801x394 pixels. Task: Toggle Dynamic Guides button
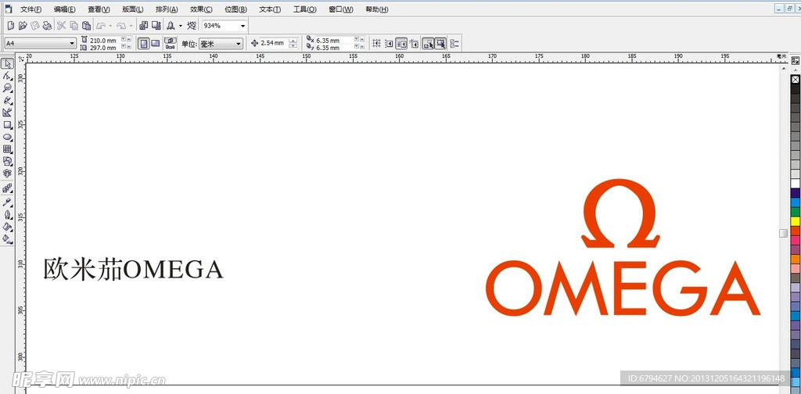(x=414, y=43)
